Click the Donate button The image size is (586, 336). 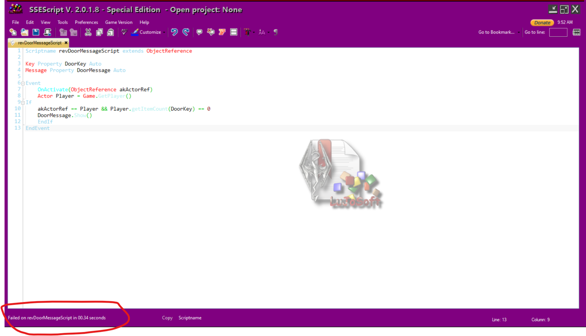click(542, 22)
